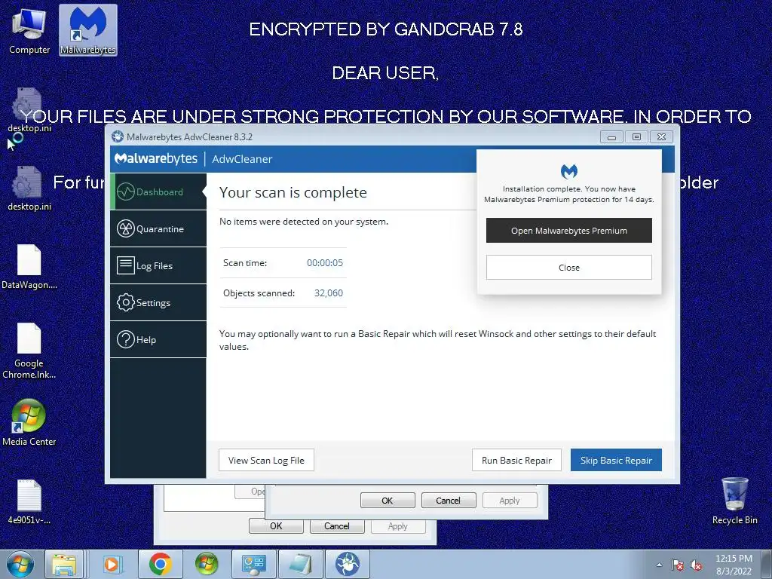Select the DataWagon file on desktop
Screen dimensions: 772x579
coord(29,267)
